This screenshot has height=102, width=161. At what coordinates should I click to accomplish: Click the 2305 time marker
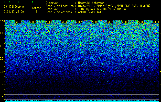pyautogui.click(x=79, y=22)
